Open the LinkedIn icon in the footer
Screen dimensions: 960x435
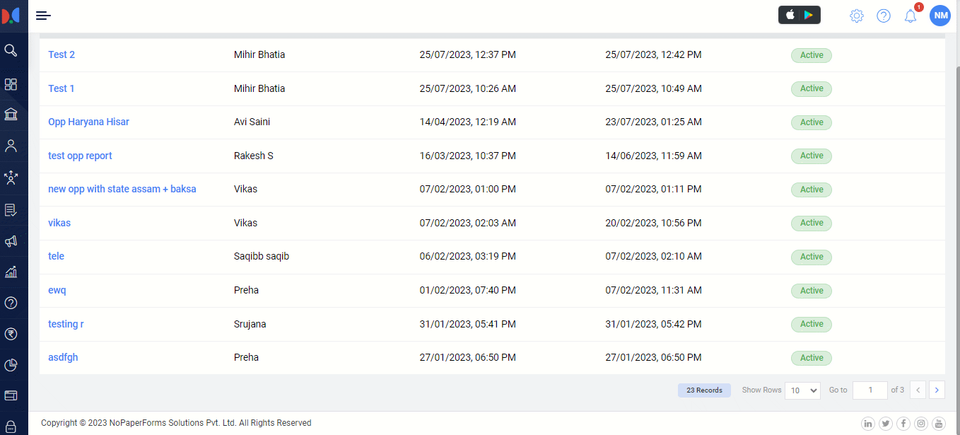[867, 424]
